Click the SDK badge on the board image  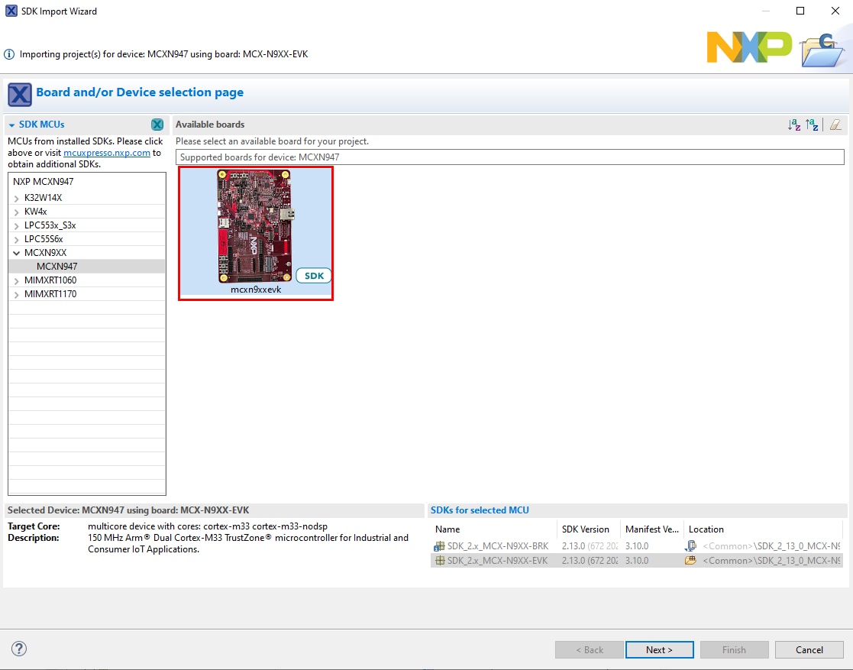[313, 276]
